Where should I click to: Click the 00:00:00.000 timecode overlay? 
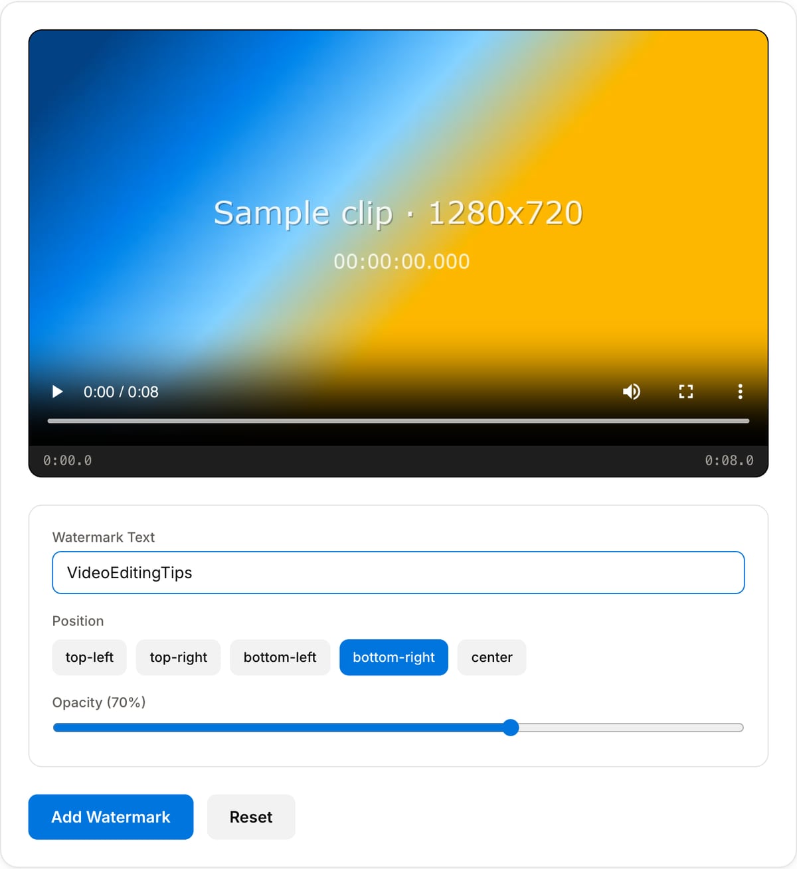pos(402,262)
